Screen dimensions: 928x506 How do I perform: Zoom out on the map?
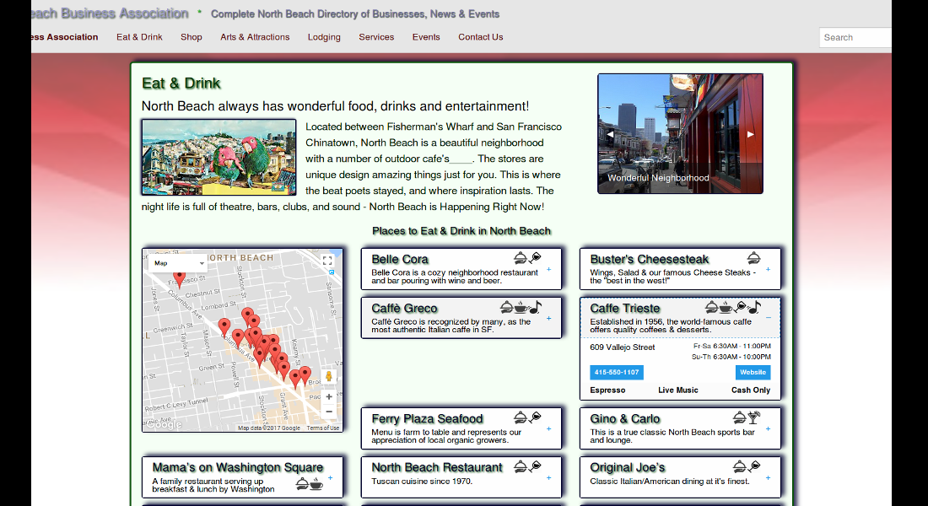pyautogui.click(x=329, y=412)
